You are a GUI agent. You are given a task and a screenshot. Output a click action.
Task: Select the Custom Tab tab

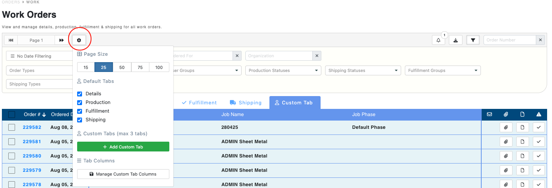coord(295,102)
